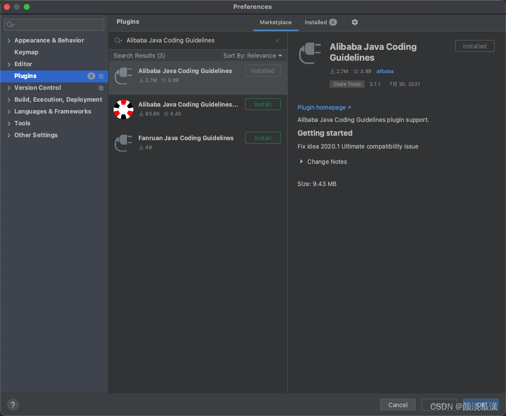The width and height of the screenshot is (506, 416).
Task: Click the external link arrow next to Plugin homepage
Action: pyautogui.click(x=349, y=108)
